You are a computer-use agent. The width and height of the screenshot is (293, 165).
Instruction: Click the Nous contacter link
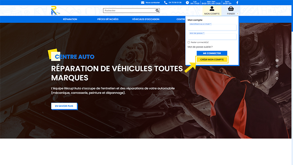(153, 3)
